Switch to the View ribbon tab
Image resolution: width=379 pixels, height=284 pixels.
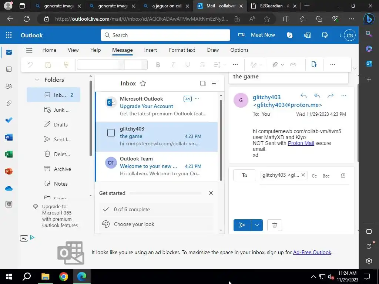(x=73, y=50)
